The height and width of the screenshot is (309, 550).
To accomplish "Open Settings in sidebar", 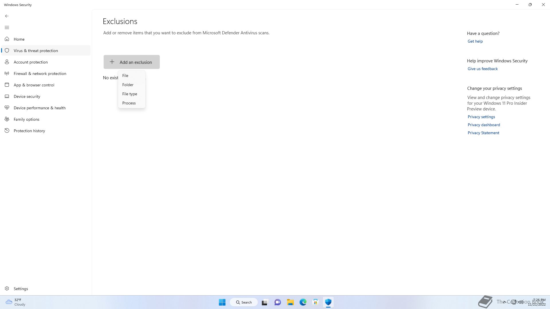I will click(x=46, y=289).
